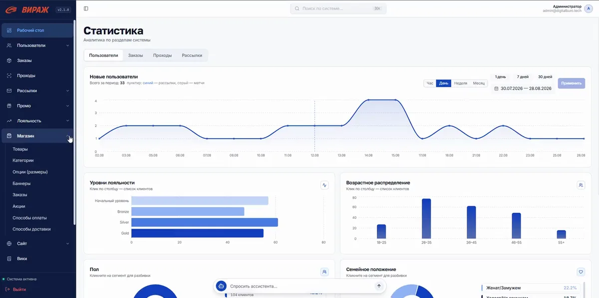599x298 pixels.
Task: Send assistant query with arrow button
Action: (x=379, y=286)
